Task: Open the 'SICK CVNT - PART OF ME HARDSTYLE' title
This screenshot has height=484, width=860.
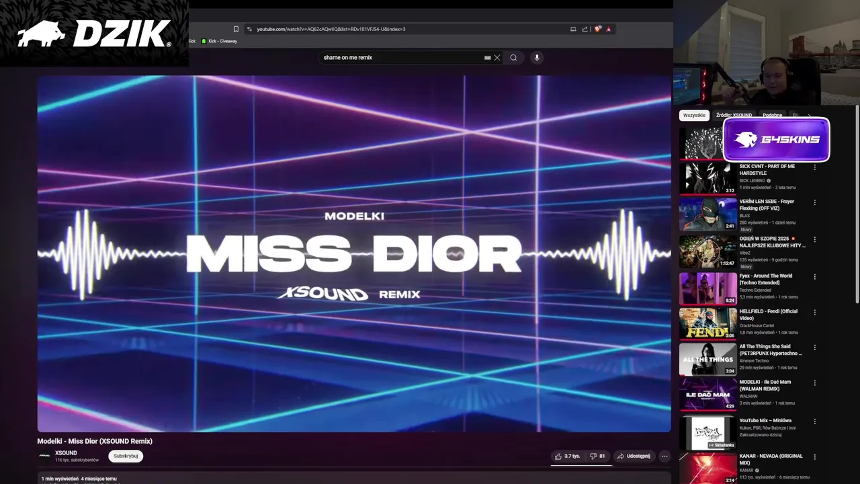Action: (x=767, y=169)
